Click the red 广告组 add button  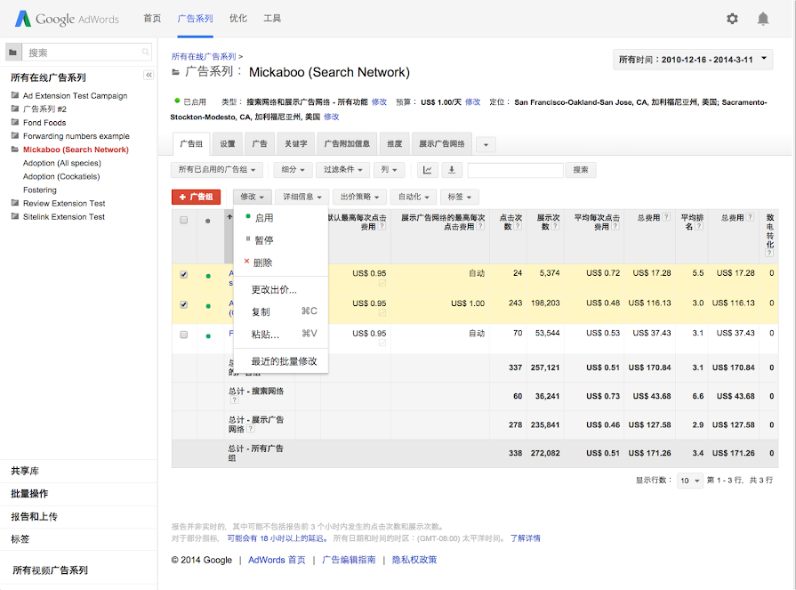196,197
